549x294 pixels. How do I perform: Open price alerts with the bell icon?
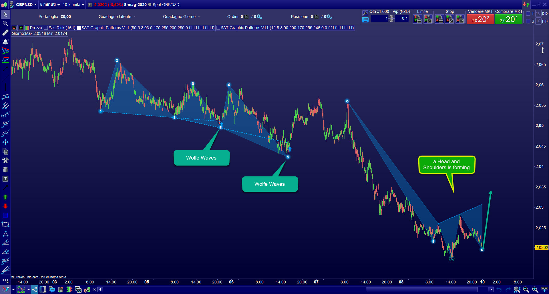pos(5,42)
